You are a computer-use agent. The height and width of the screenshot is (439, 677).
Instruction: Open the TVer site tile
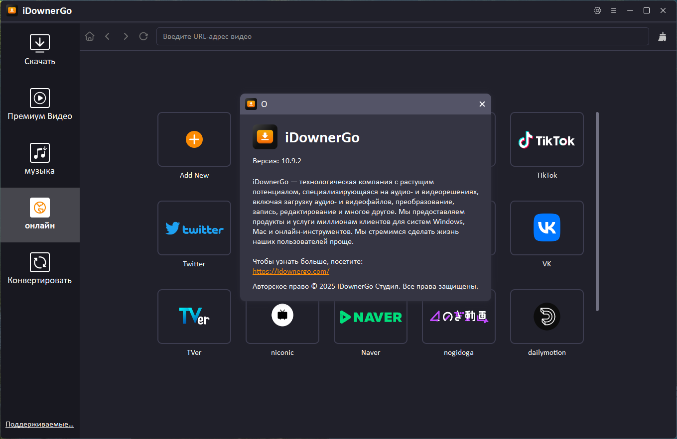tap(194, 317)
